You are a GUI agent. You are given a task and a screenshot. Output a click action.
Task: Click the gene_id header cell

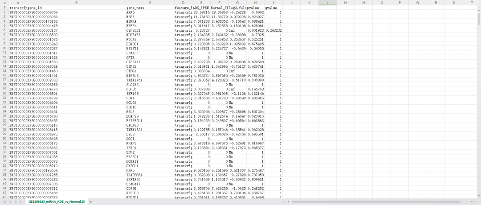[76, 8]
